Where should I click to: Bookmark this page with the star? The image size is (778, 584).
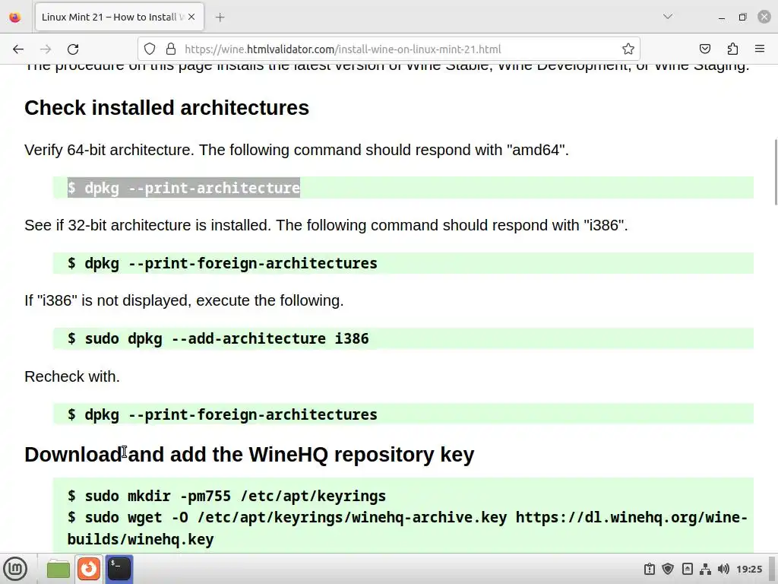[x=628, y=49]
